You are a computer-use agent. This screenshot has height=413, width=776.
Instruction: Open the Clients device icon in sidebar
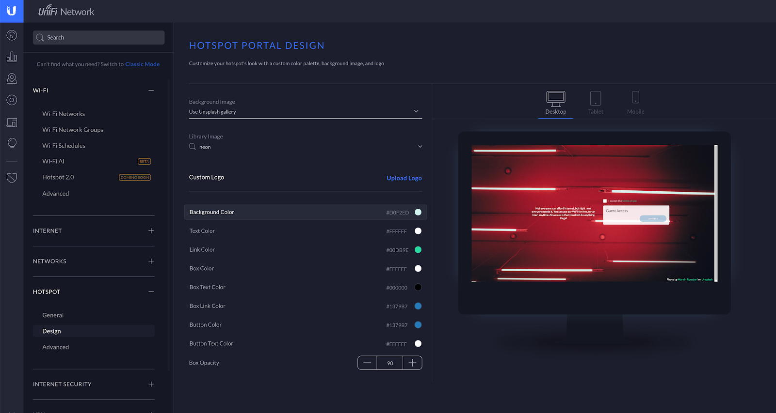pyautogui.click(x=12, y=122)
